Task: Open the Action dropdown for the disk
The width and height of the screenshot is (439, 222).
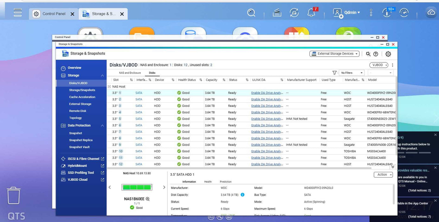Action: pyautogui.click(x=383, y=175)
